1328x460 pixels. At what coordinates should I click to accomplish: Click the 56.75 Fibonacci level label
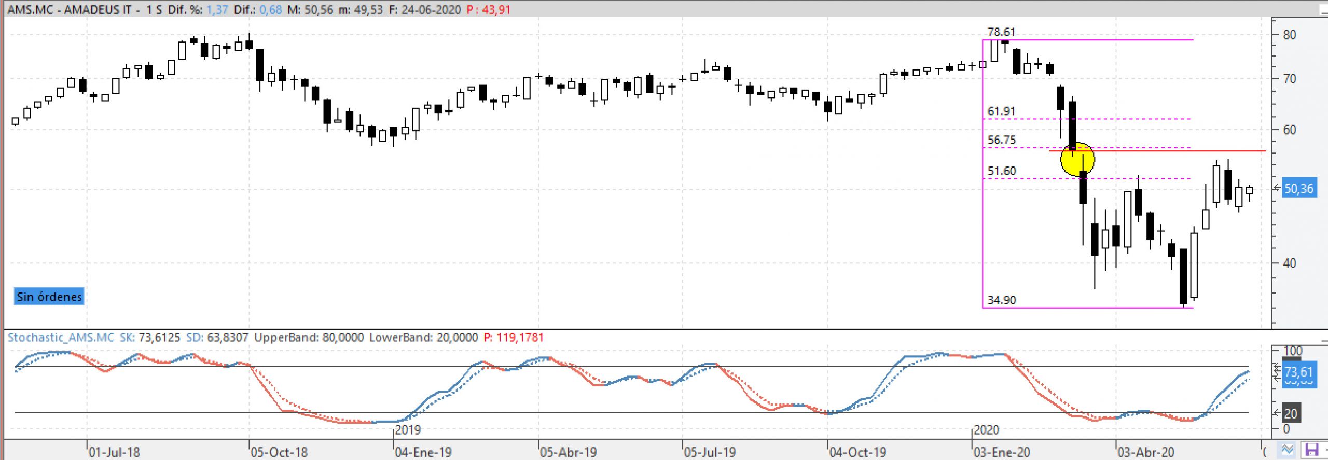click(x=1001, y=140)
